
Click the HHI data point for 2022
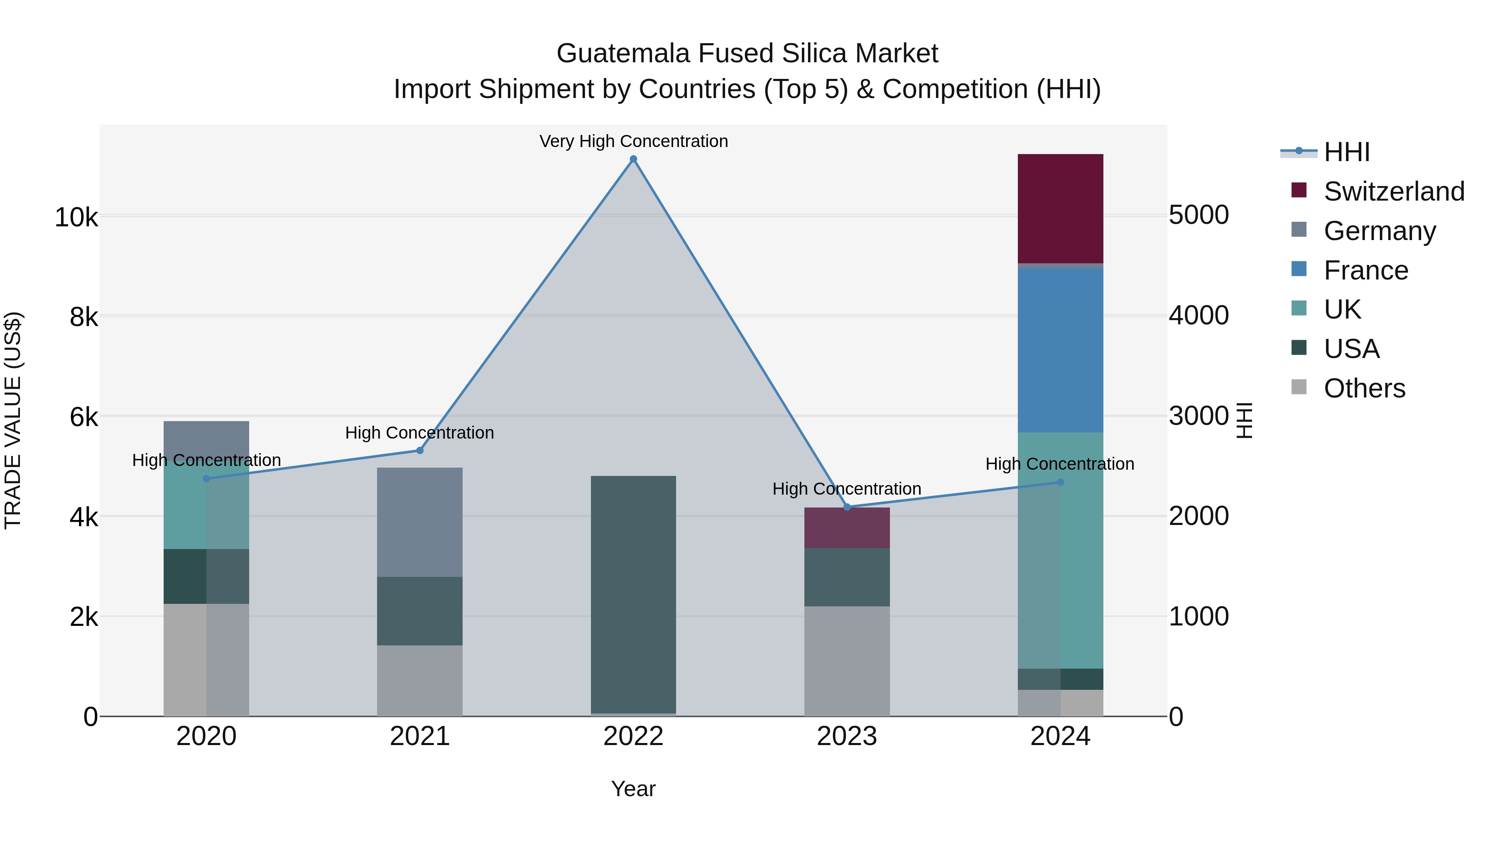pyautogui.click(x=633, y=159)
